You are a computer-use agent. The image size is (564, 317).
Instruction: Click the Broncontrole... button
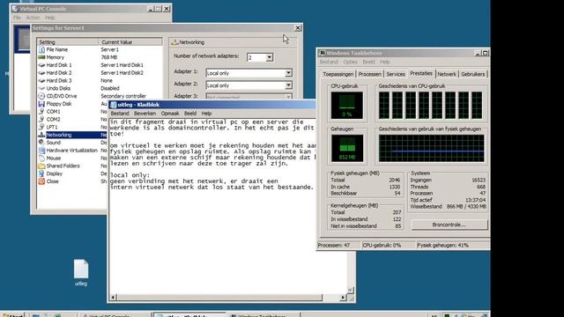449,225
